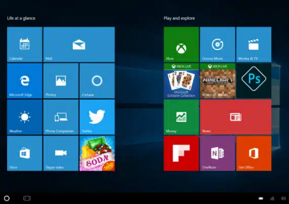Open the Skype video tile
The image size is (289, 204).
(61, 153)
